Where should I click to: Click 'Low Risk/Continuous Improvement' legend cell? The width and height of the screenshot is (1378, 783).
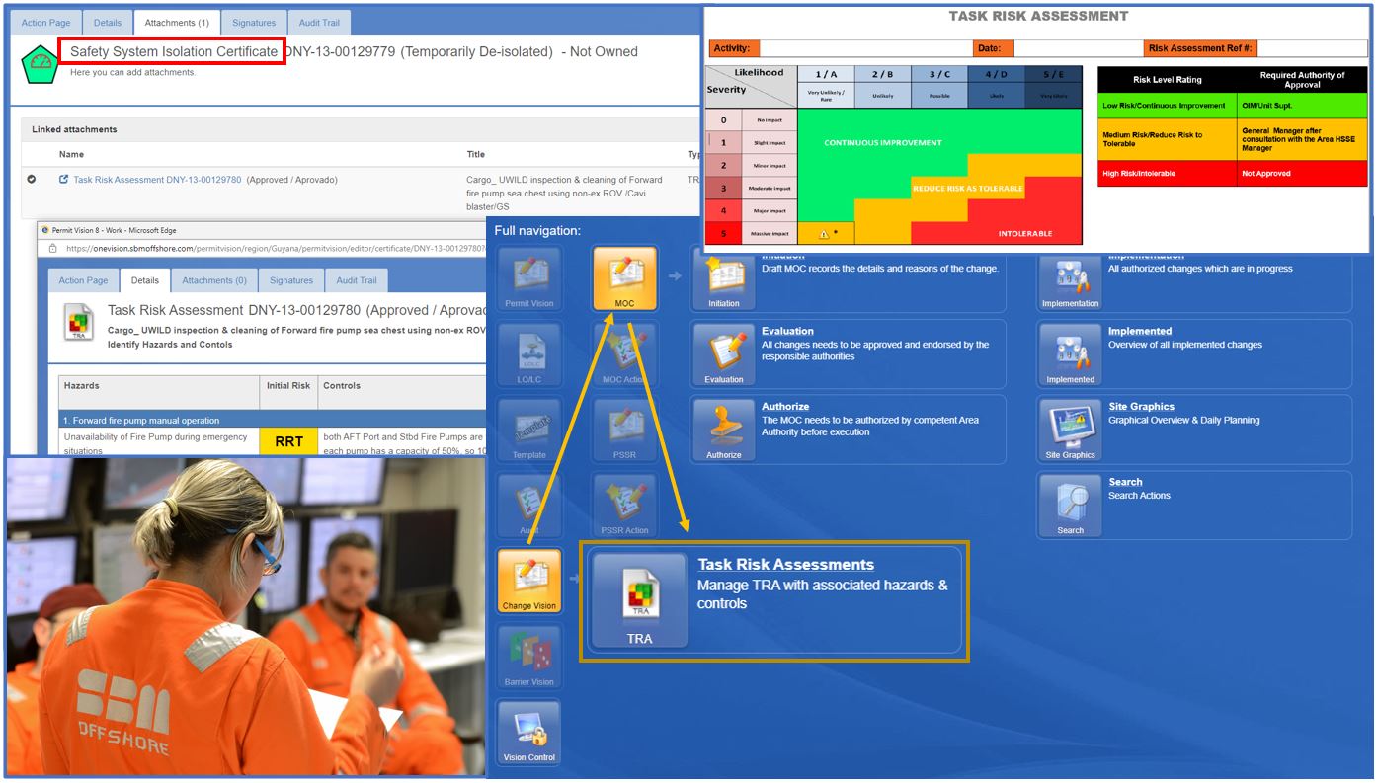tap(1168, 106)
